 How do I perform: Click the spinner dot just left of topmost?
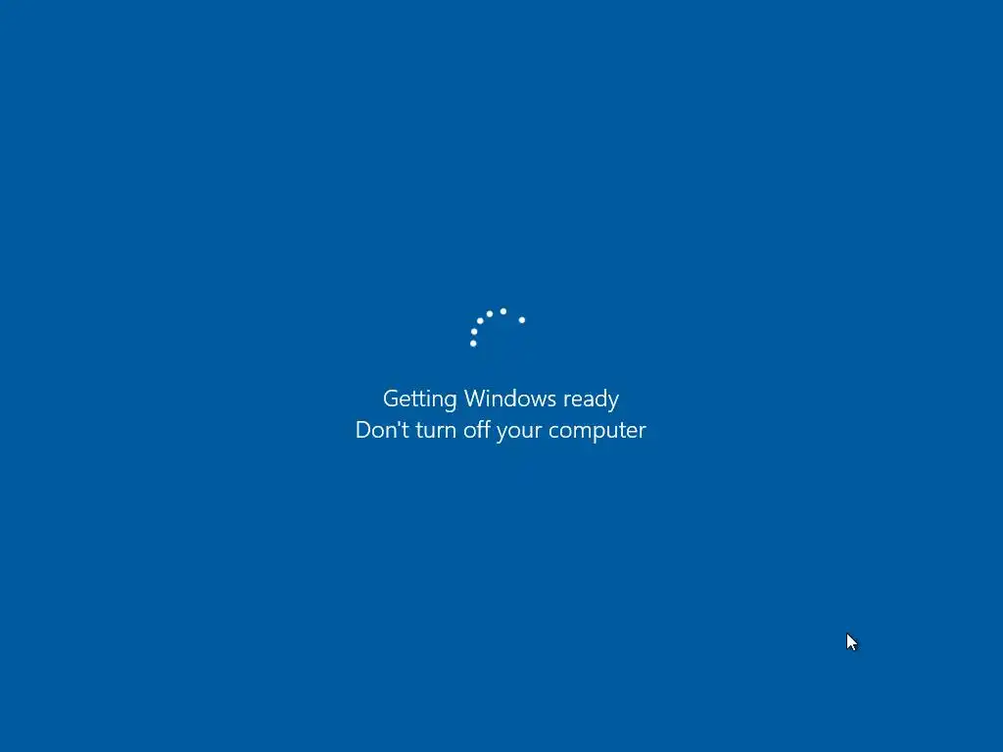pos(490,314)
